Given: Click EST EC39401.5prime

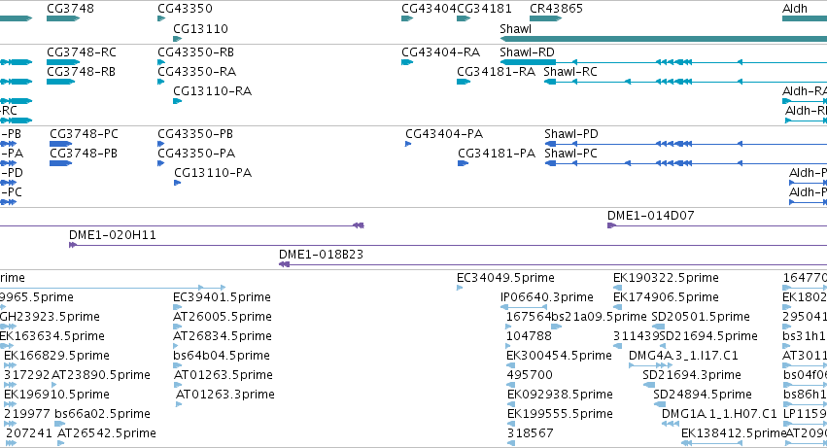Looking at the screenshot, I should click(x=222, y=297).
